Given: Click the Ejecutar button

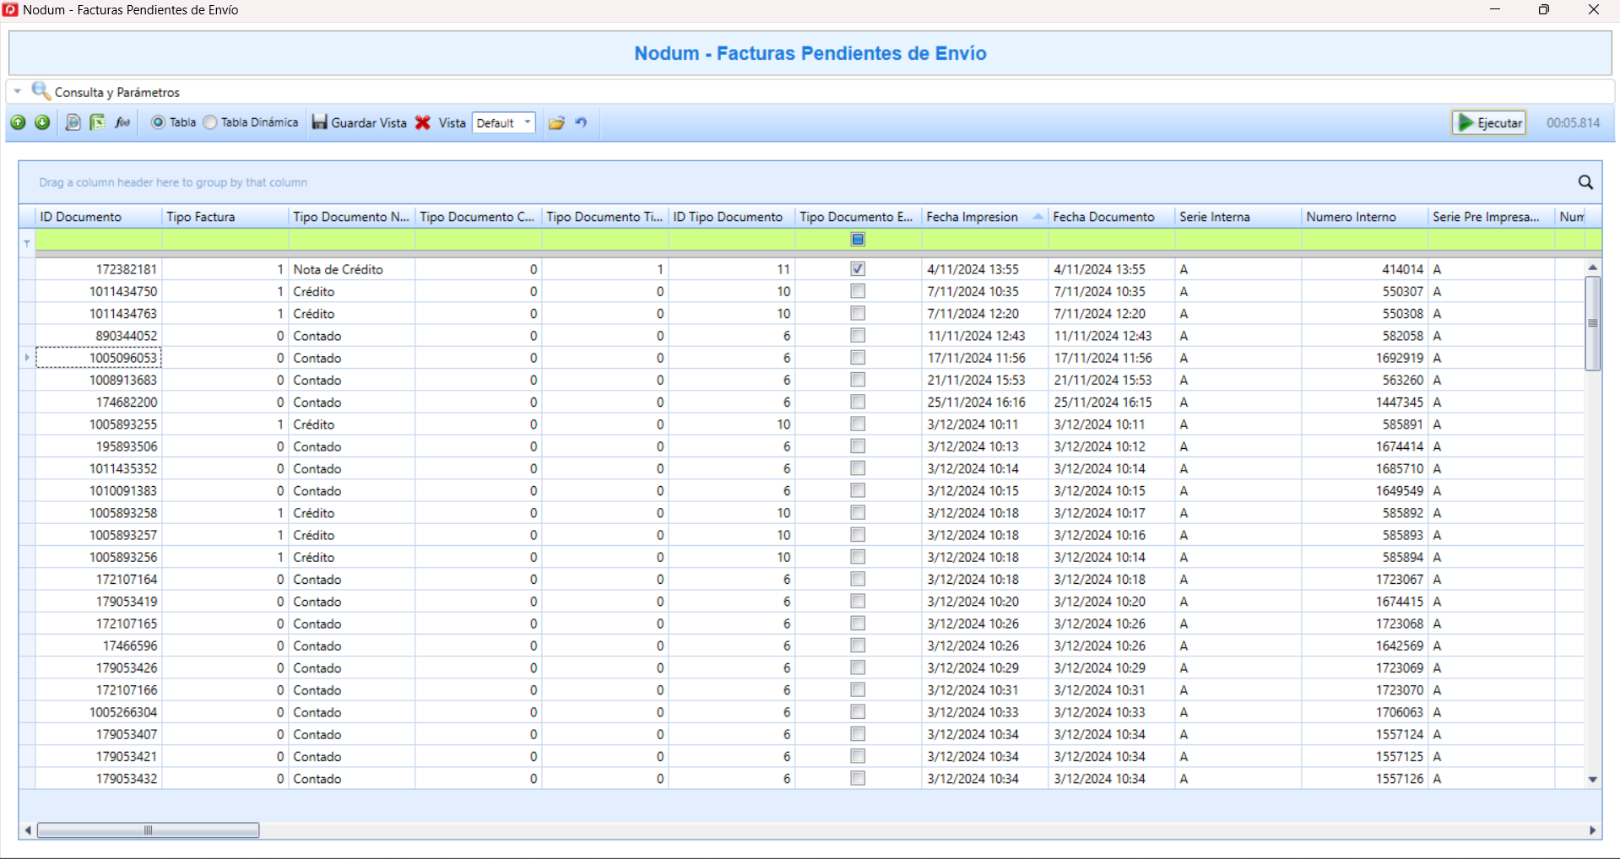Looking at the screenshot, I should point(1489,122).
